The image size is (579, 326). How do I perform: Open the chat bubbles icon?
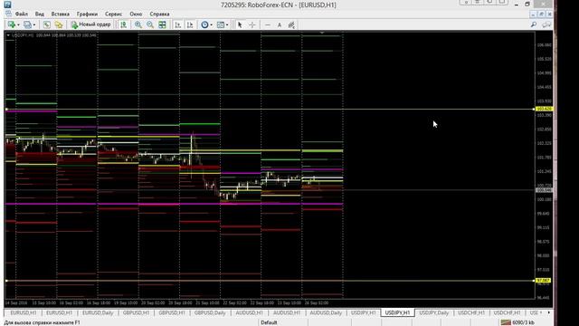pyautogui.click(x=546, y=24)
